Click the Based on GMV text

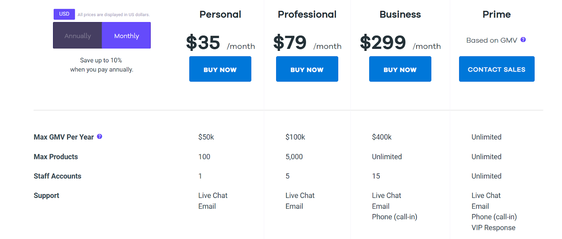tap(492, 40)
